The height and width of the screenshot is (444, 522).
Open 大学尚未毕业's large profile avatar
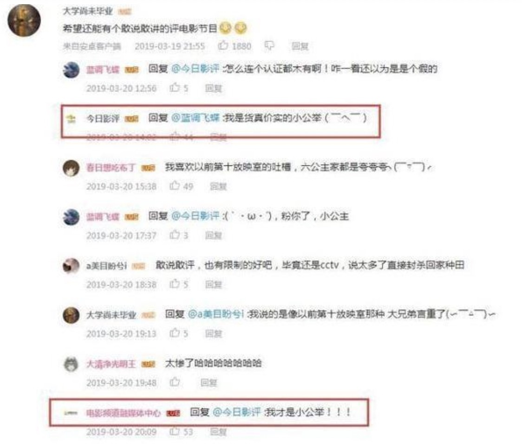[24, 20]
